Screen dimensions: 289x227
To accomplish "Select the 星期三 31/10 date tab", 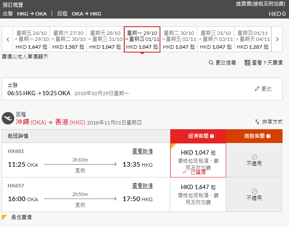I will pos(215,39).
